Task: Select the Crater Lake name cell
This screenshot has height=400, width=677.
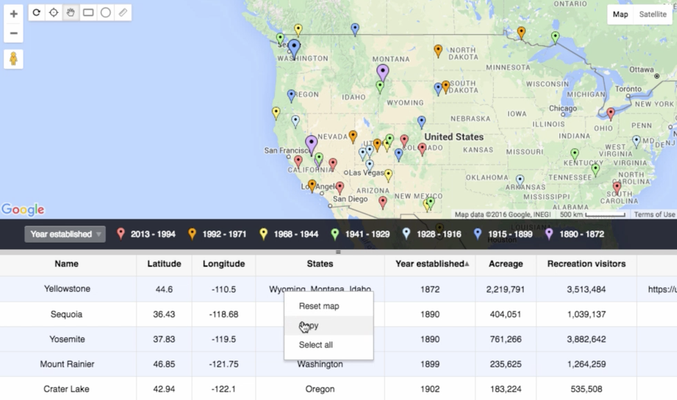Action: (x=67, y=389)
